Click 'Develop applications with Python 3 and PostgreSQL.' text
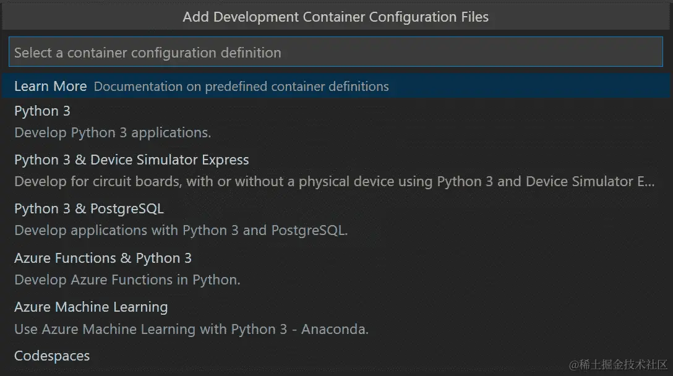The width and height of the screenshot is (673, 376). click(x=181, y=231)
